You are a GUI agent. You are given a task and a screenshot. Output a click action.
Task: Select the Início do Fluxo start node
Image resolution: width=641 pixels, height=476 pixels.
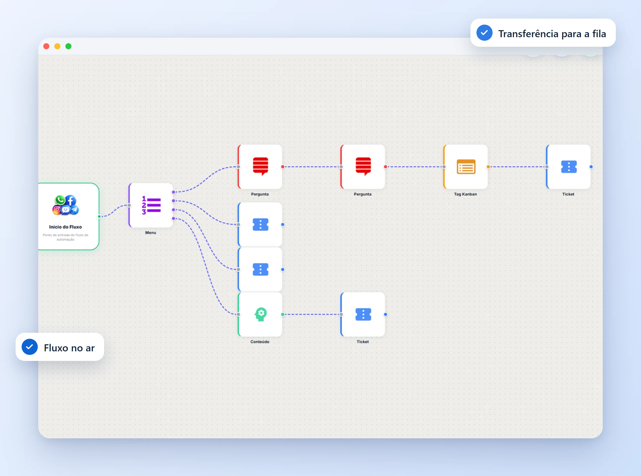pyautogui.click(x=69, y=216)
